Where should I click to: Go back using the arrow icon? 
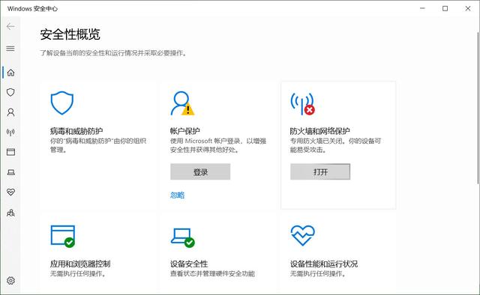point(10,27)
